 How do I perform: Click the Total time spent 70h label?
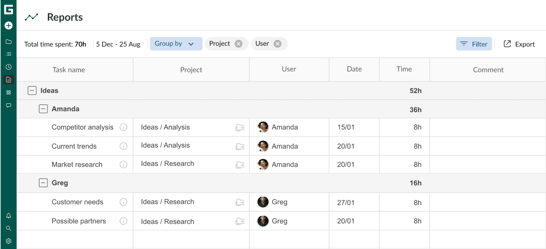tap(55, 44)
